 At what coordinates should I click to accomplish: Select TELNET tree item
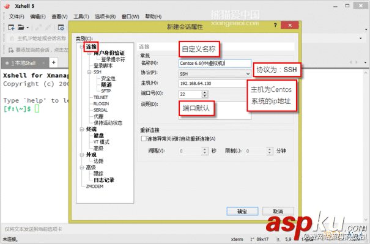click(101, 97)
